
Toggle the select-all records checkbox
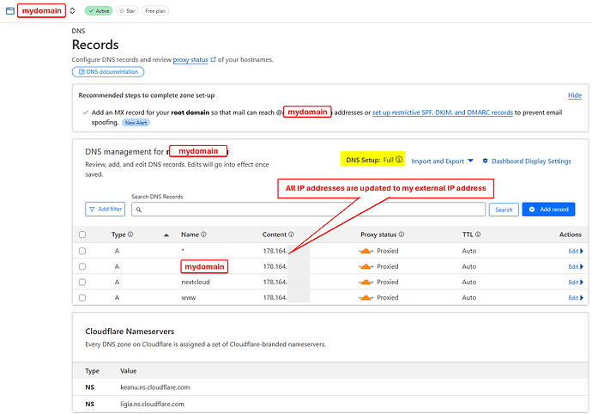click(82, 234)
